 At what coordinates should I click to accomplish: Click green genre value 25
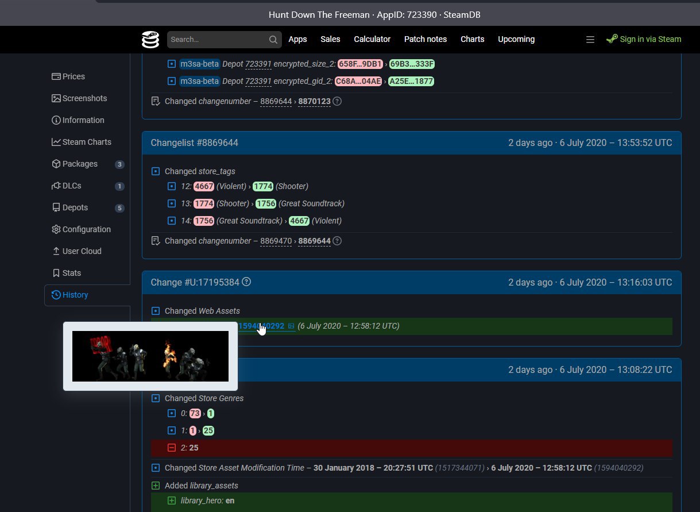(208, 430)
